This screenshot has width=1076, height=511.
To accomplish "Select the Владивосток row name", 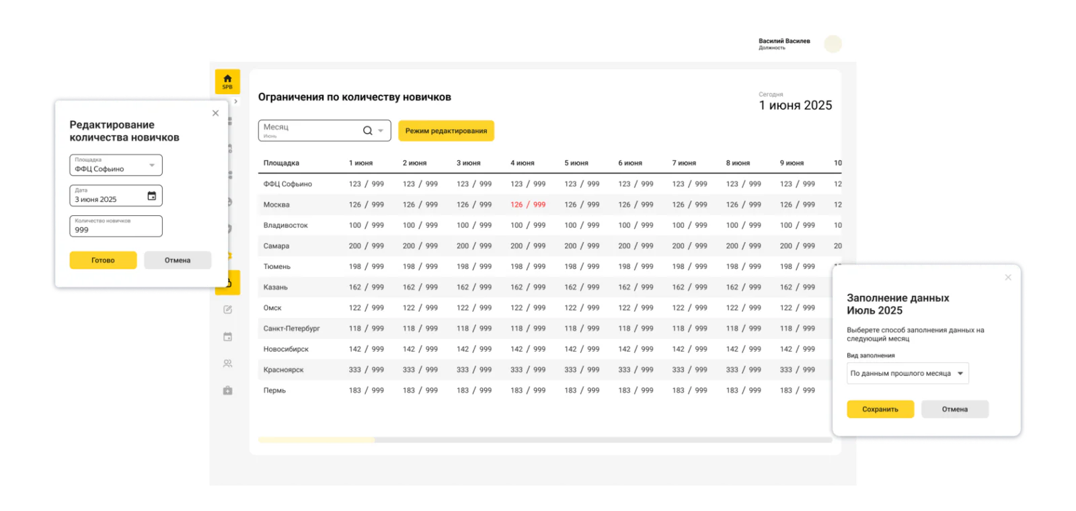I will 286,225.
